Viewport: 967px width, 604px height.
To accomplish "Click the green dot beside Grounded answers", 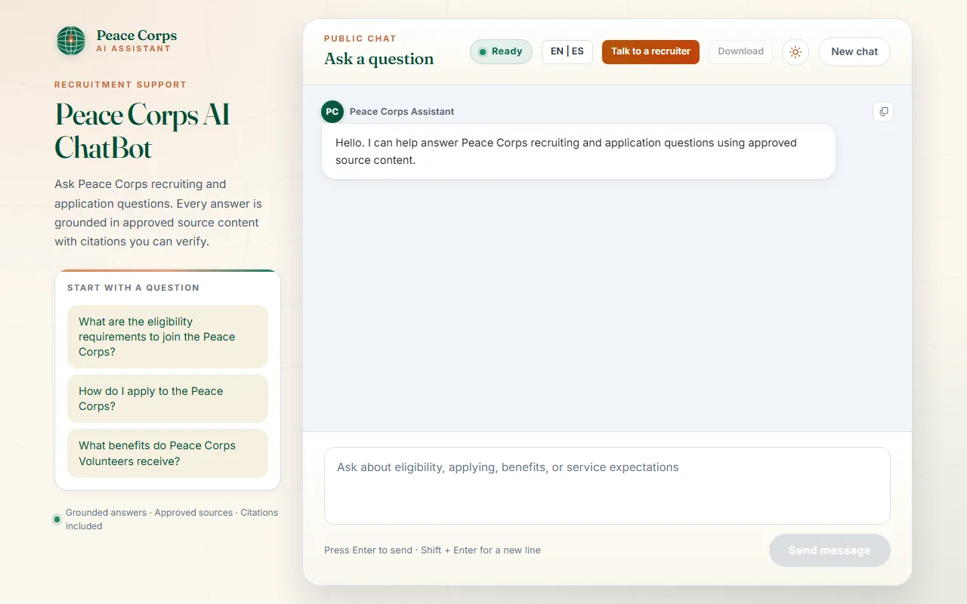I will click(x=57, y=519).
